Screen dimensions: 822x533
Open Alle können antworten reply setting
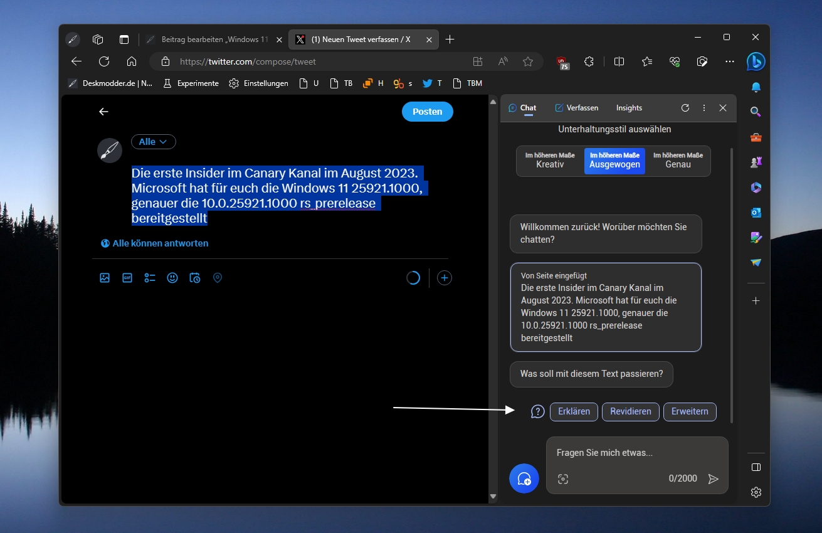[154, 243]
